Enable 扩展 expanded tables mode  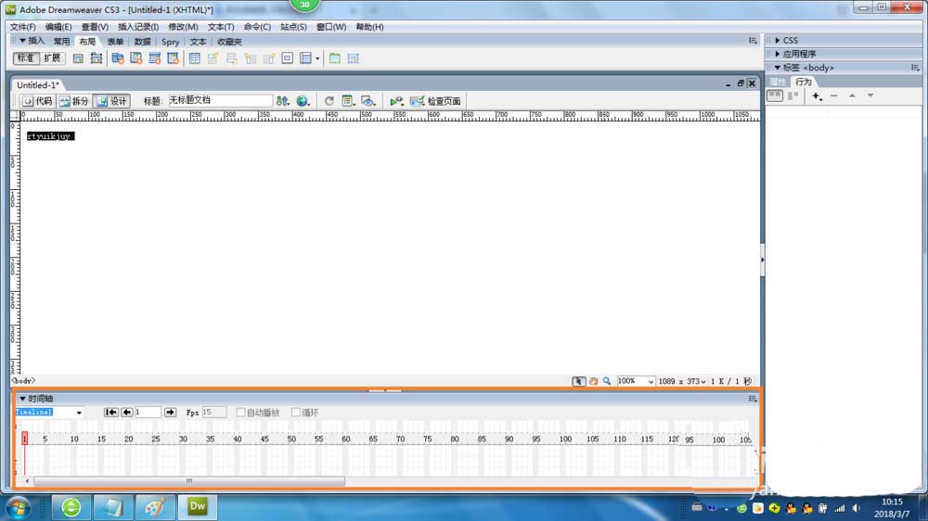point(51,58)
